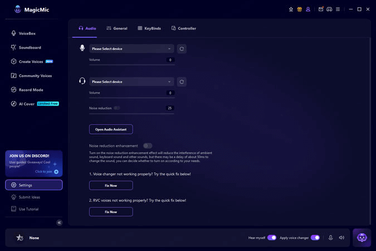Adjust the noise reduction slider
This screenshot has width=376, height=251.
click(131, 114)
